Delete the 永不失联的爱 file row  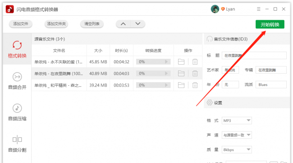pyautogui.click(x=195, y=62)
